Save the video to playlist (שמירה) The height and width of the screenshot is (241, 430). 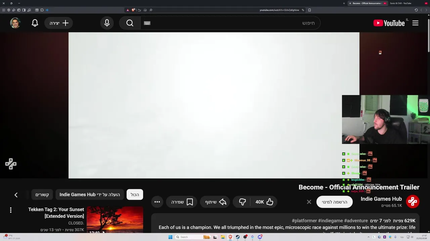[182, 202]
